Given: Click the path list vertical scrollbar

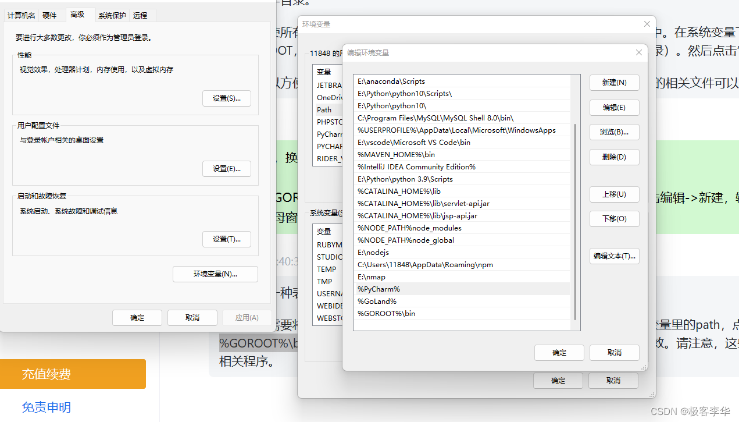Looking at the screenshot, I should click(575, 221).
